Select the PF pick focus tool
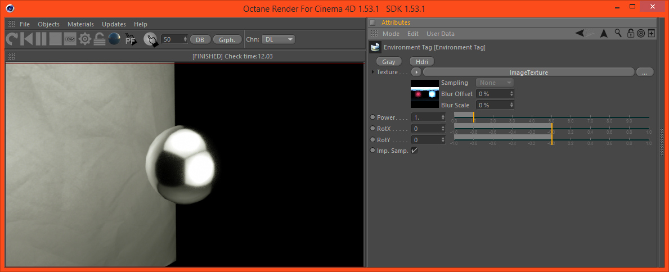Image resolution: width=669 pixels, height=272 pixels. click(x=130, y=40)
